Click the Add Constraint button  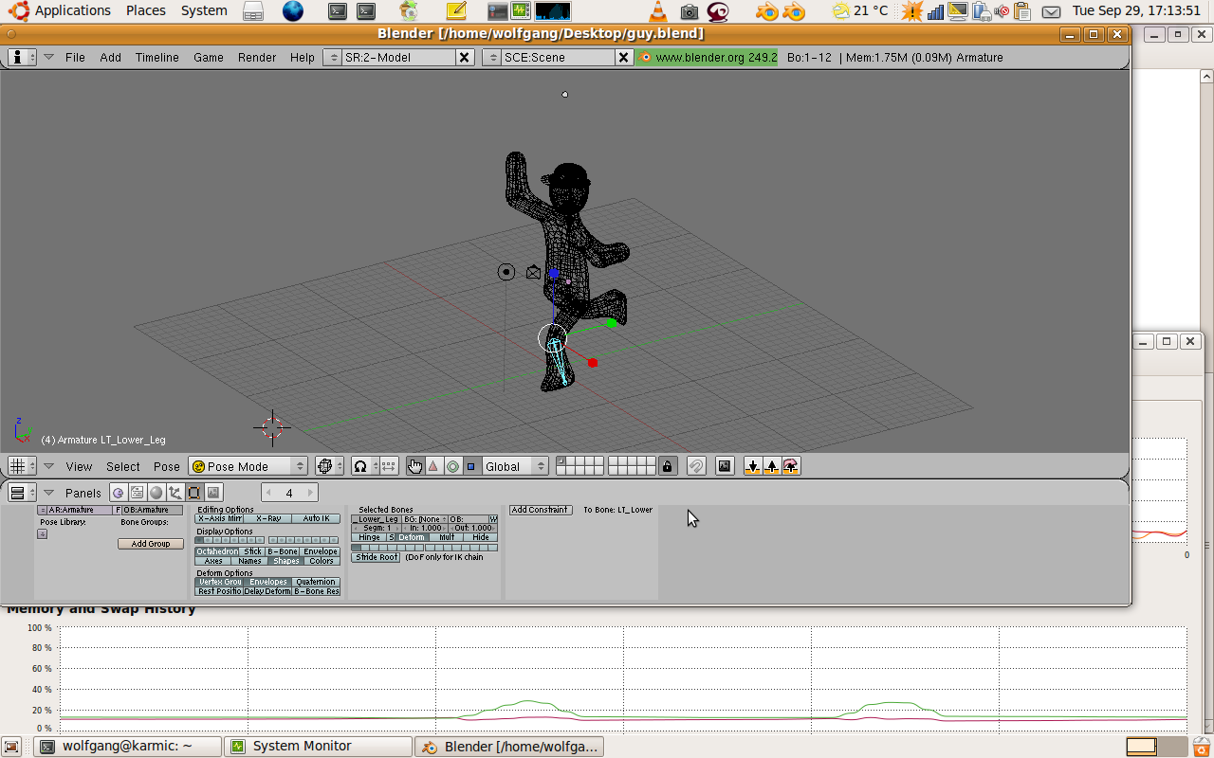(541, 510)
